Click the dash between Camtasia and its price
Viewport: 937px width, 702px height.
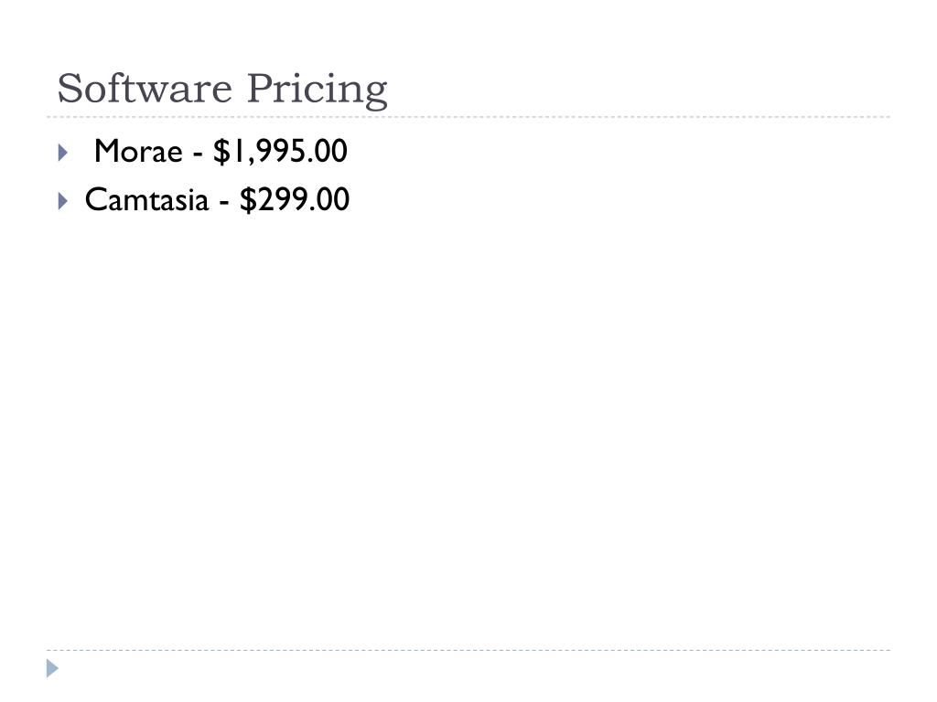point(224,203)
